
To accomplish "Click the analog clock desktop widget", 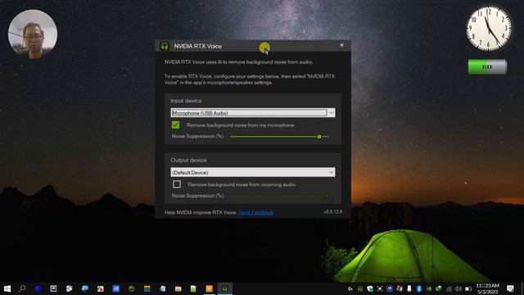I will coord(489,28).
